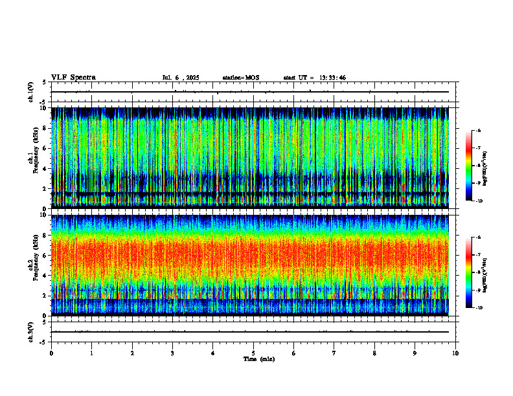
Task: Click the "0" tick on time axis
Action: pyautogui.click(x=51, y=353)
